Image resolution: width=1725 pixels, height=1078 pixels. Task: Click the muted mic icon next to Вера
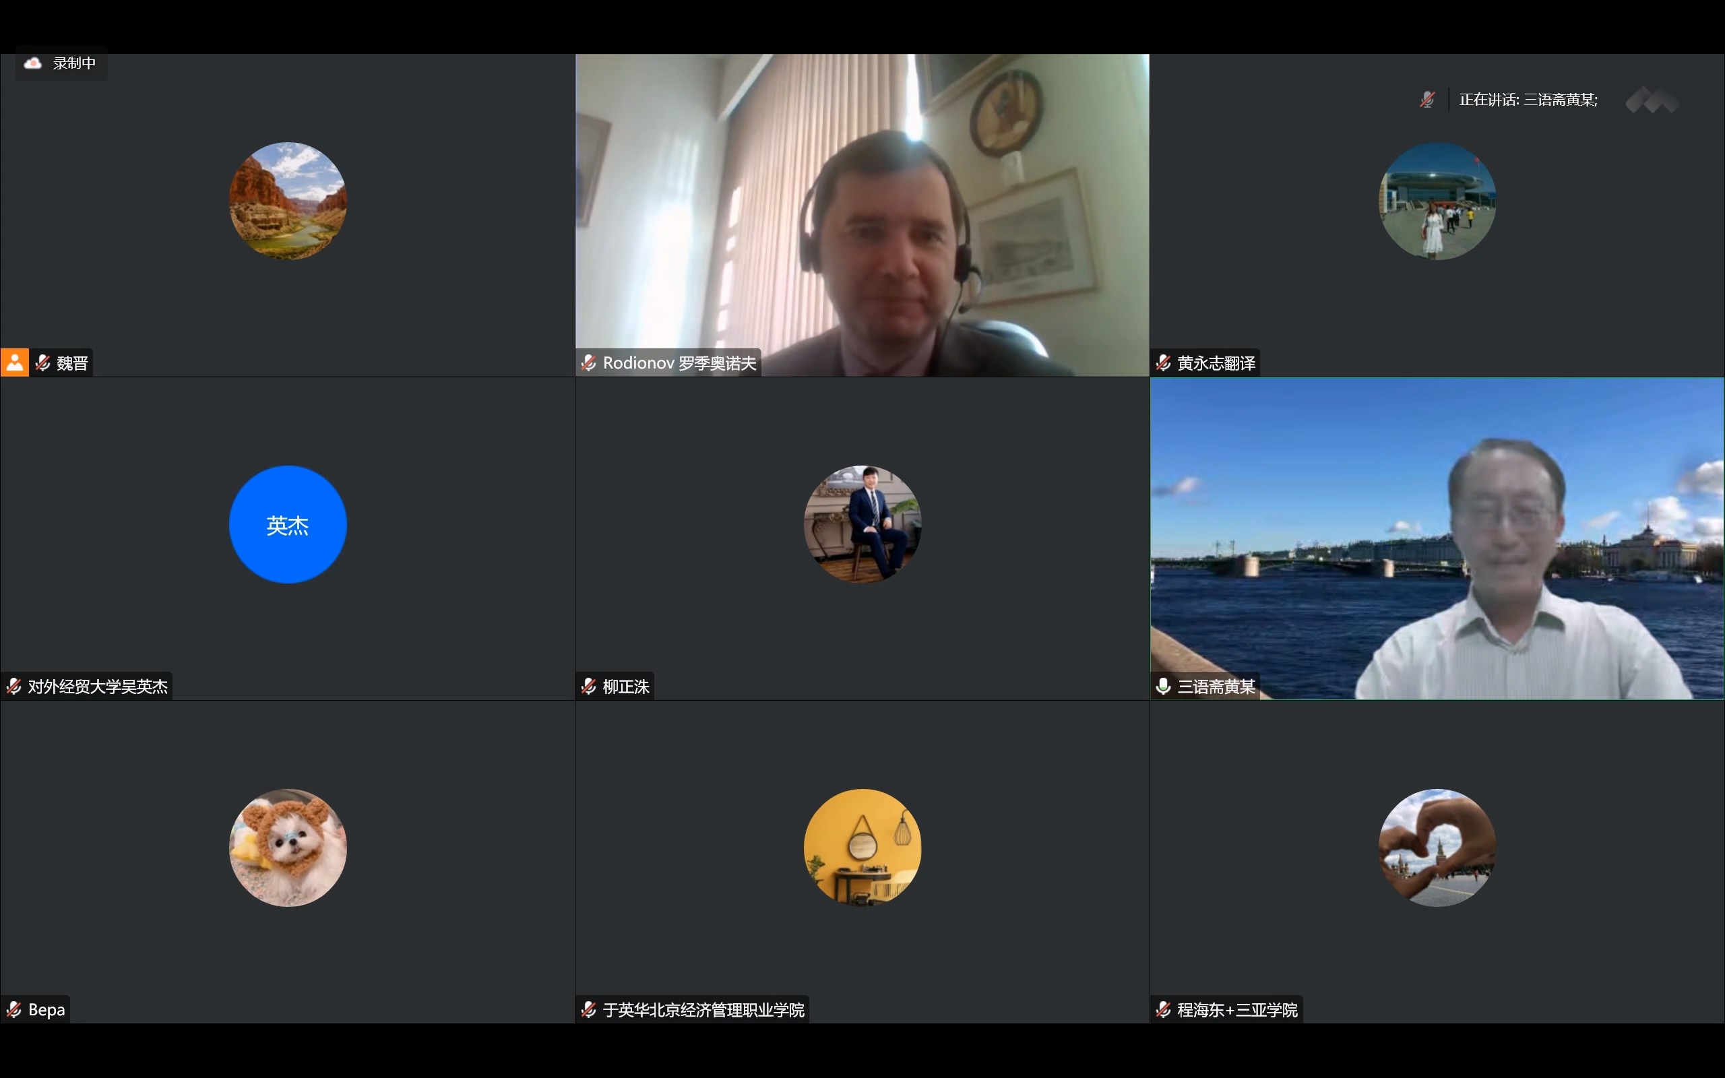(x=13, y=1009)
